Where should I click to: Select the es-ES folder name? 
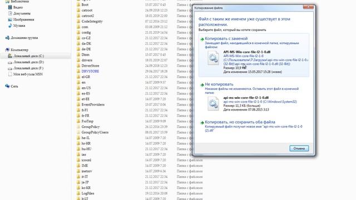(x=86, y=93)
